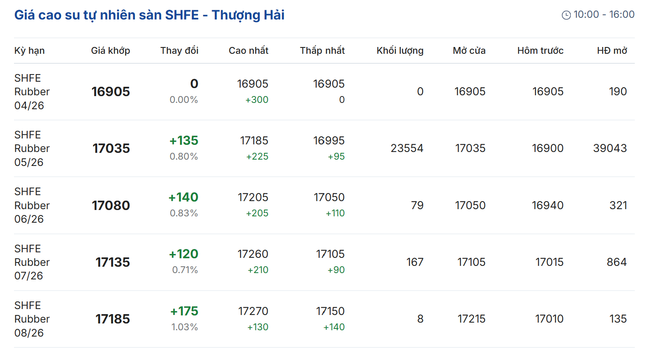Click the Hôm trước column header
645x348 pixels.
540,51
